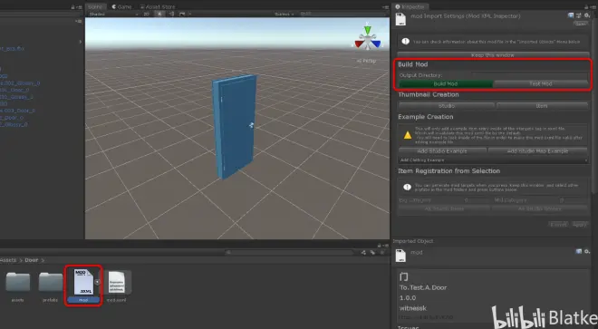Click the Output Directory input field
Screen dimensions: 598x329
(x=529, y=75)
